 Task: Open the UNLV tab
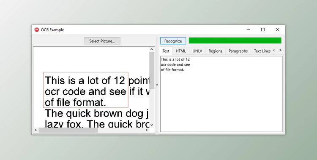click(x=197, y=51)
